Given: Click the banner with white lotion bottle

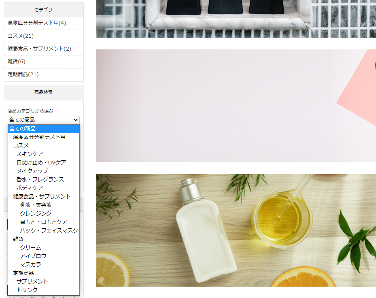Looking at the screenshot, I should click(236, 230).
